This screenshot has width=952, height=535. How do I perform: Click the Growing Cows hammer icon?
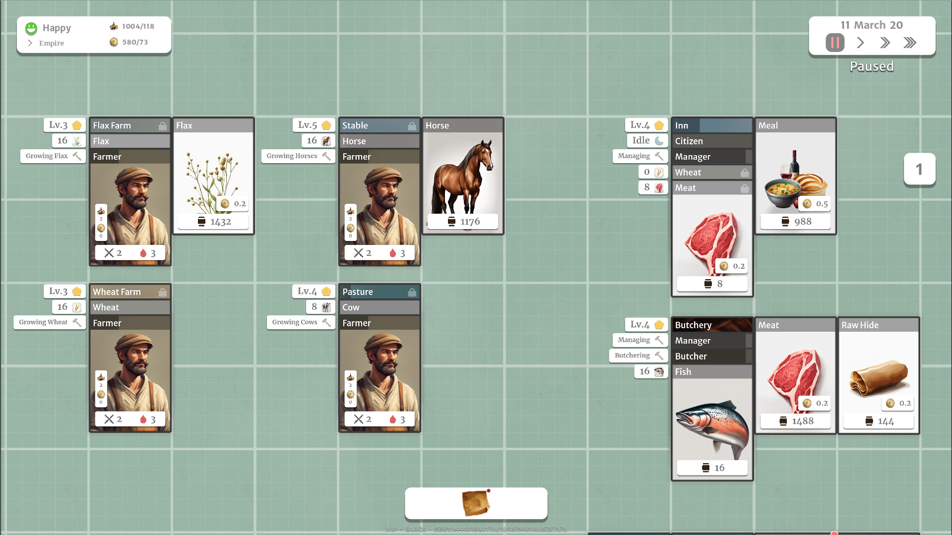click(x=326, y=322)
